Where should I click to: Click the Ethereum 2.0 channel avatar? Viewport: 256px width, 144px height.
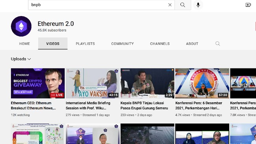(x=21, y=26)
